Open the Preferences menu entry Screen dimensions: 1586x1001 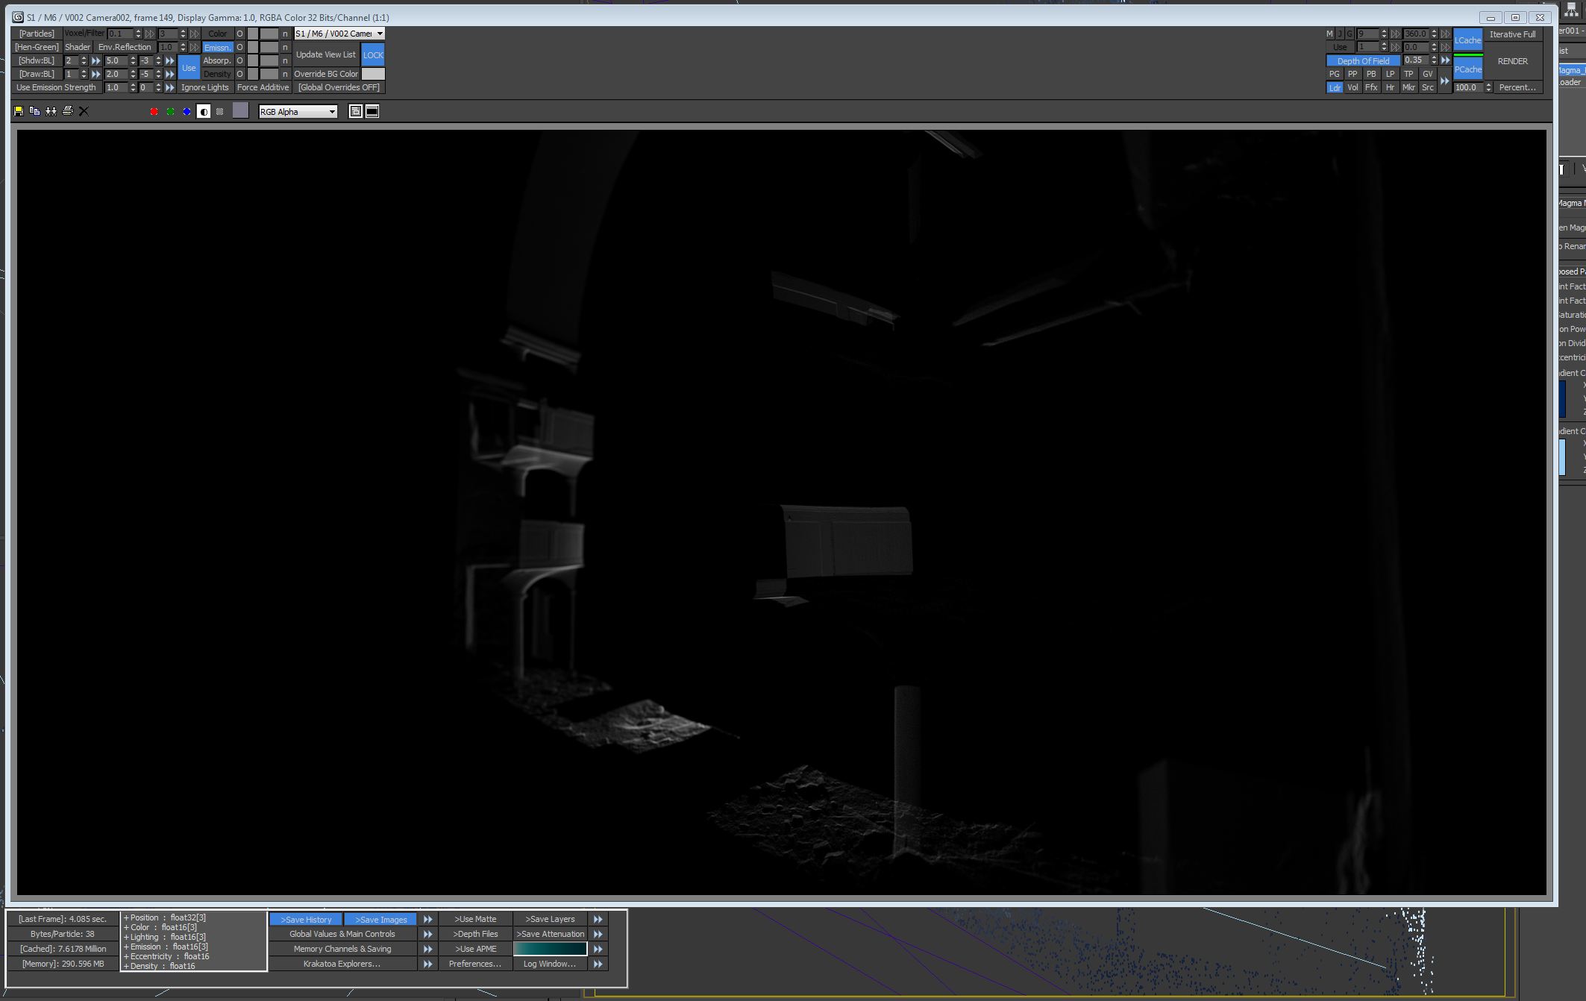click(474, 964)
